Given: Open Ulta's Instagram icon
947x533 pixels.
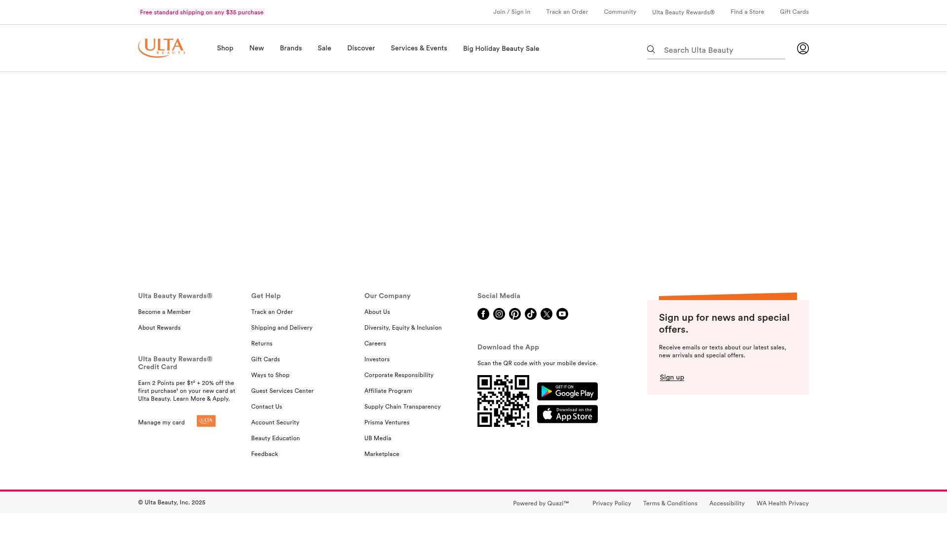Looking at the screenshot, I should coord(499,314).
